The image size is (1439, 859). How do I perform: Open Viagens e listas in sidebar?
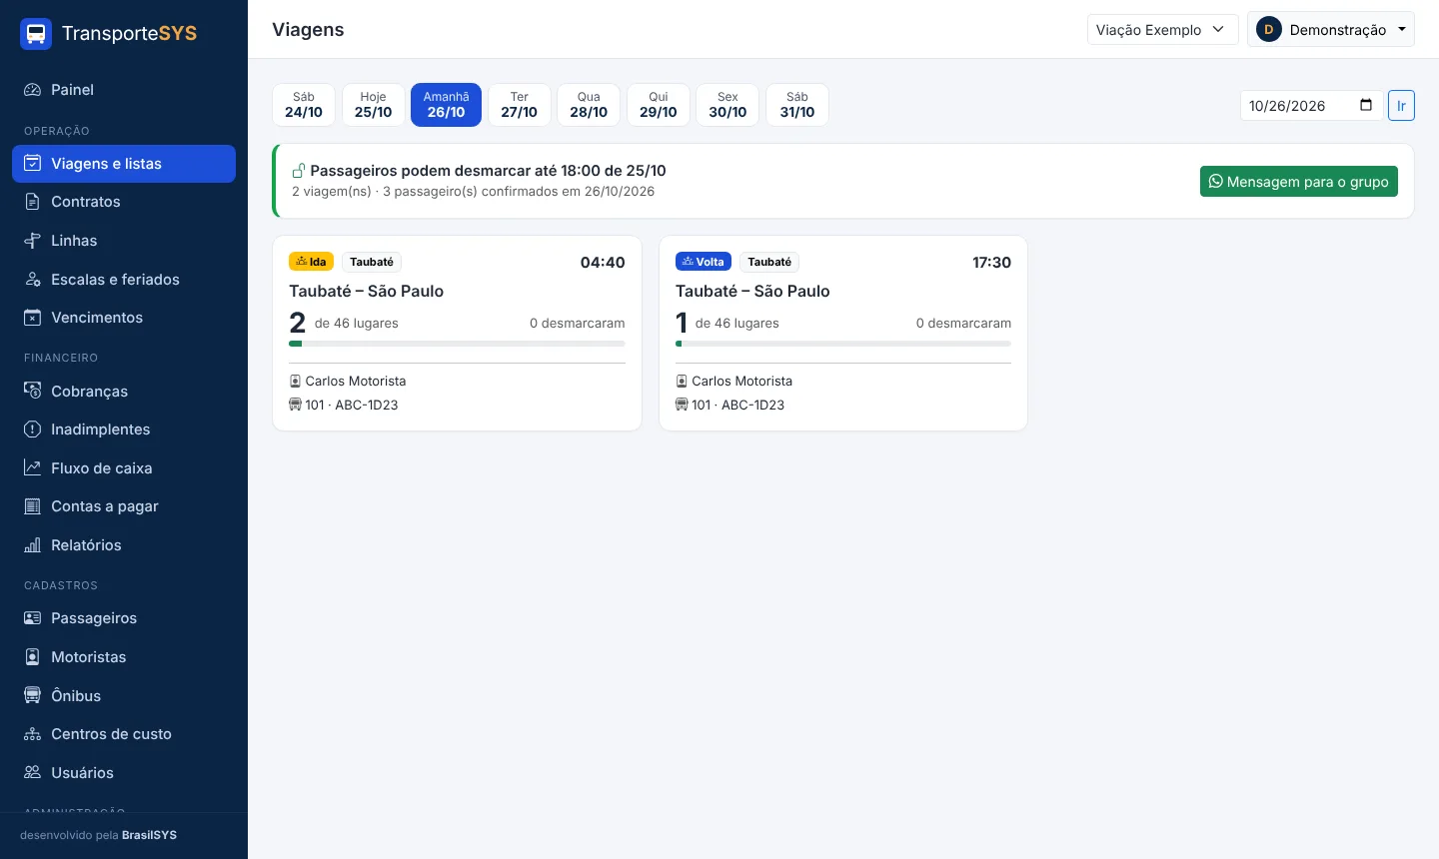(124, 164)
